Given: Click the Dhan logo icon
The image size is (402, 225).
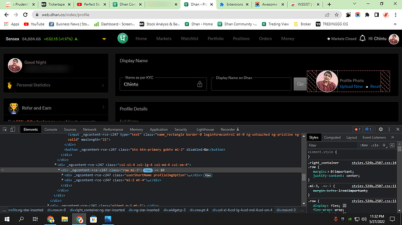Looking at the screenshot, I should (x=122, y=38).
